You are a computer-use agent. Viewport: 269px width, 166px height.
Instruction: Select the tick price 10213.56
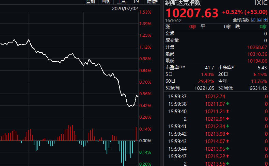click(215, 164)
